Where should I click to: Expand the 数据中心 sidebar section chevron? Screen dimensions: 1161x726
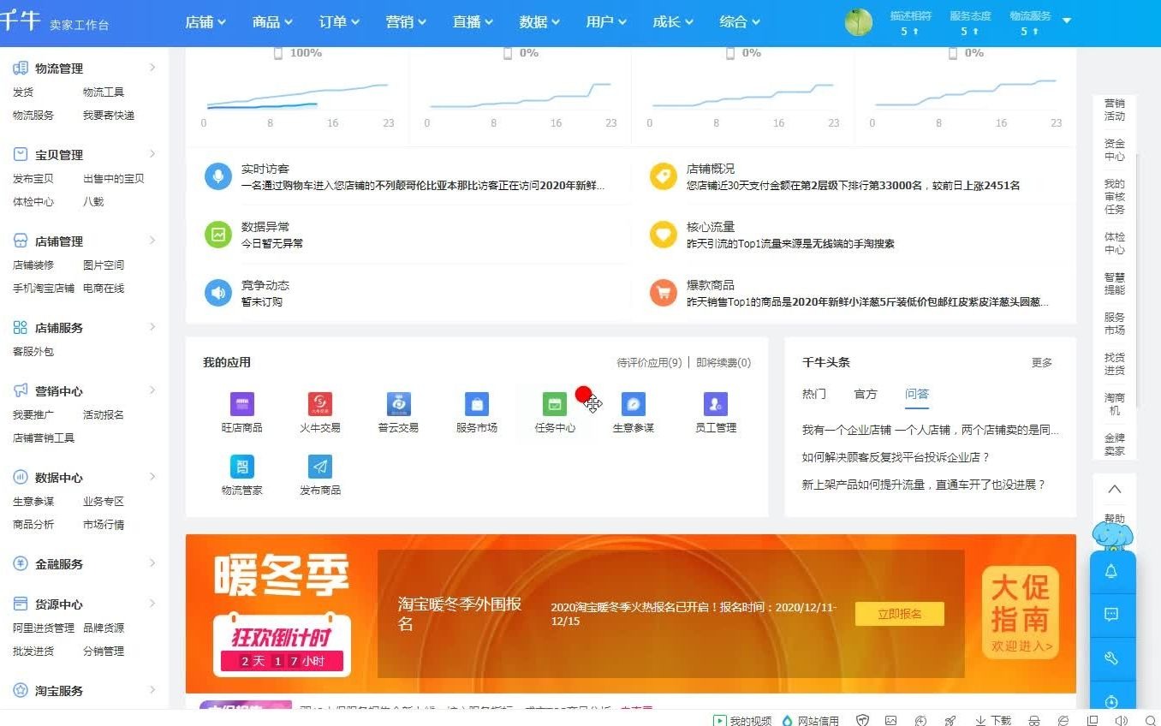[152, 477]
